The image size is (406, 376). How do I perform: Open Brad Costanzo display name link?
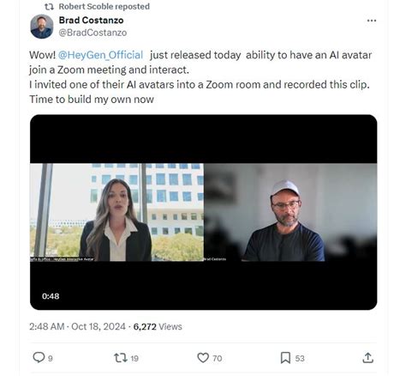click(x=91, y=21)
